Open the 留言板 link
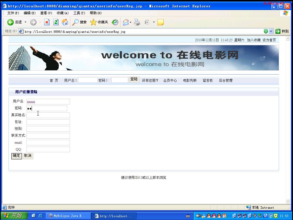Screen dimensions: 293x220 (208, 80)
